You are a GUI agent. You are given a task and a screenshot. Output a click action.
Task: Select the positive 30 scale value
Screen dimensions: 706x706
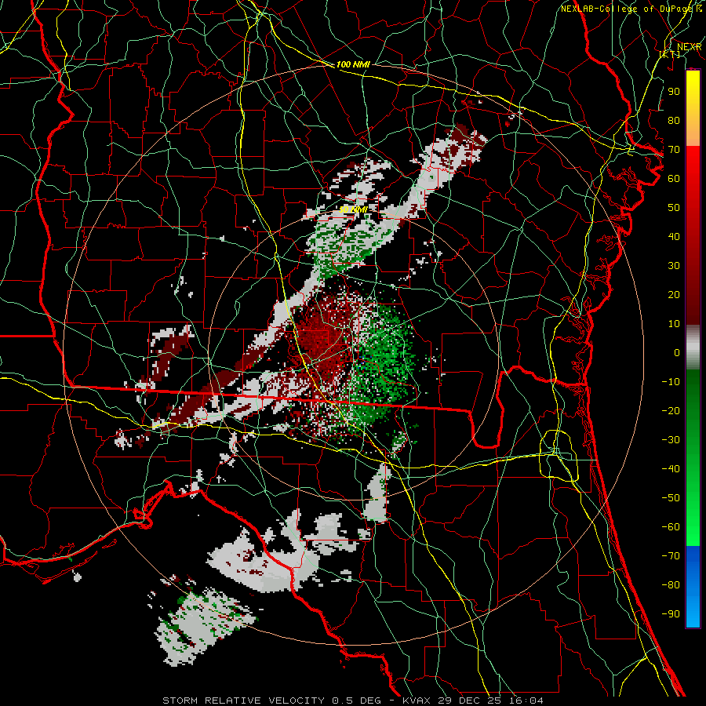coord(674,266)
